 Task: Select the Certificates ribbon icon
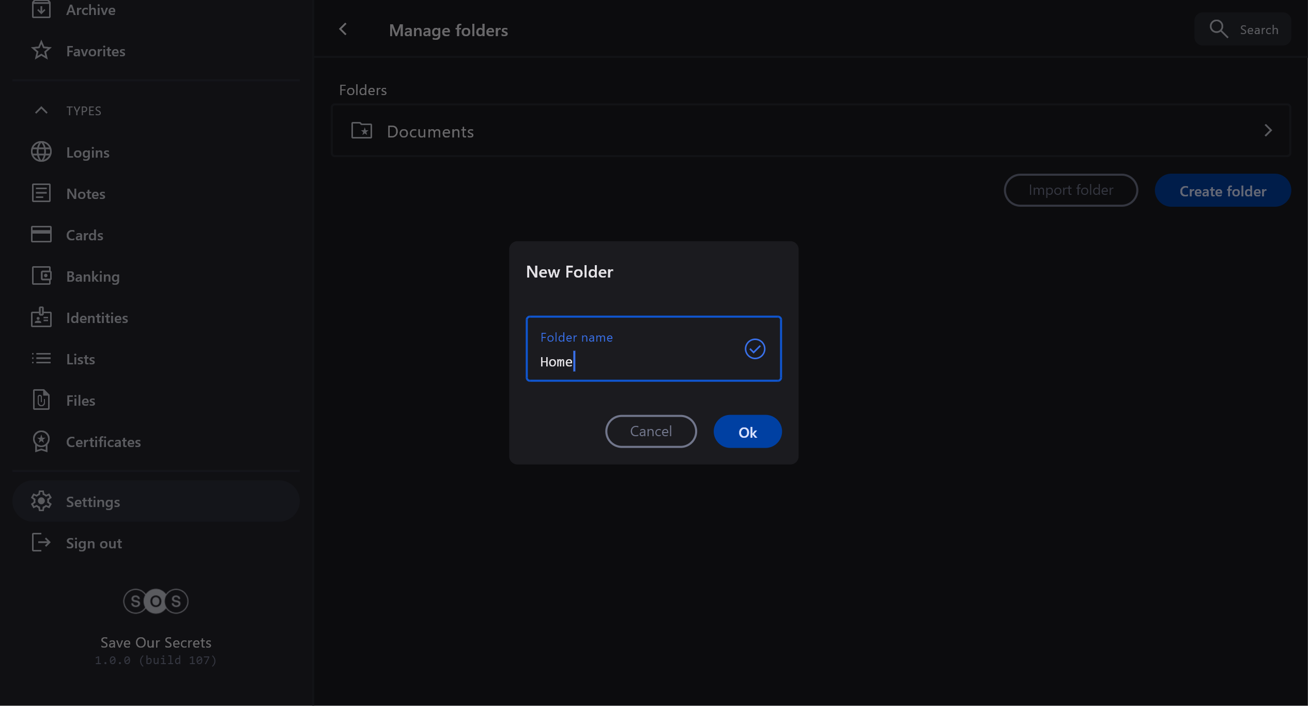(41, 441)
